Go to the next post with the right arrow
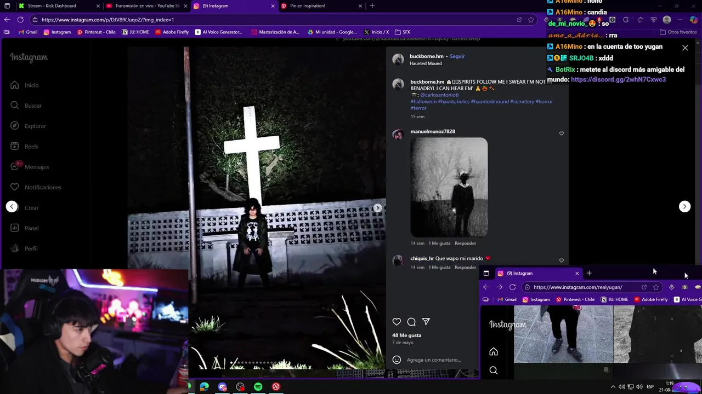Image resolution: width=702 pixels, height=394 pixels. (x=684, y=206)
